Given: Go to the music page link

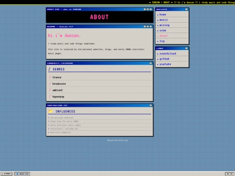Looking at the screenshot, I should 164,20.
